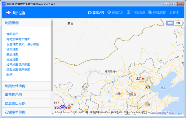Click the window title bar app icon

[4, 4]
